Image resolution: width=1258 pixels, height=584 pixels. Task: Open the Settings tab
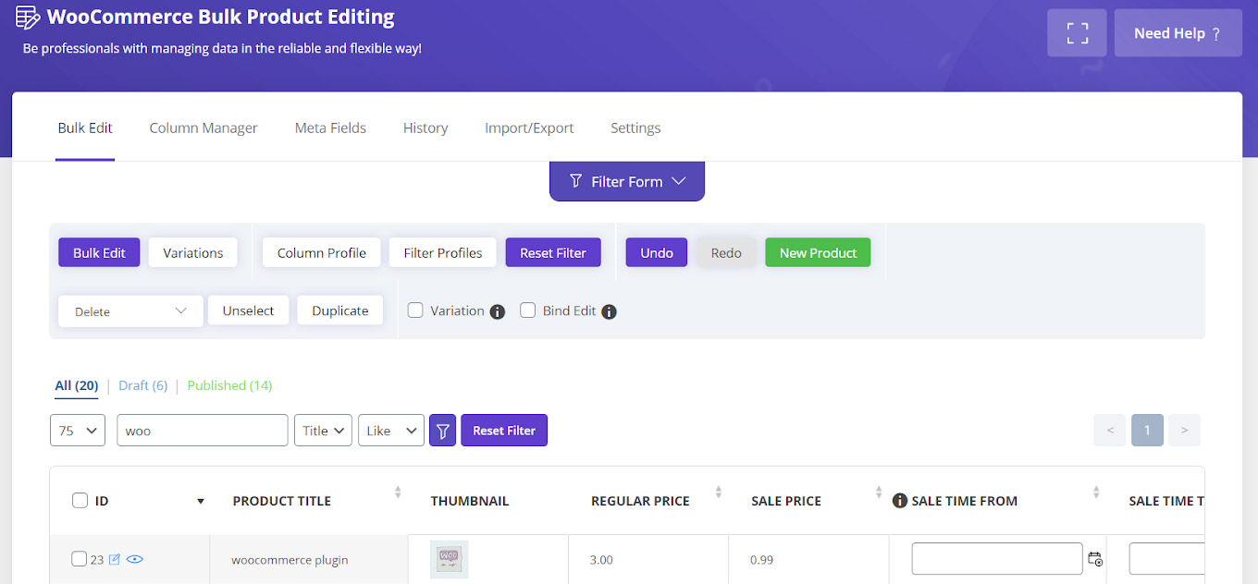tap(635, 128)
